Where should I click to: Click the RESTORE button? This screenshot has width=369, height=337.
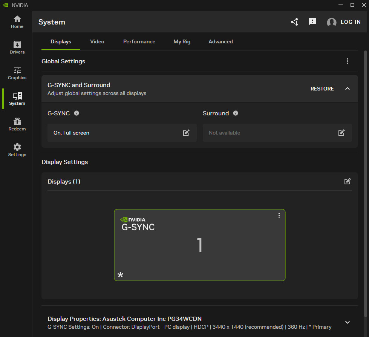322,89
